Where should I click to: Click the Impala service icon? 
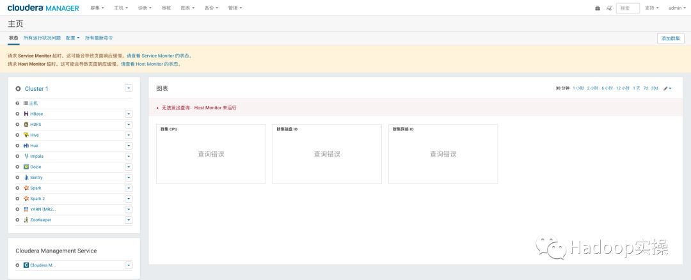[x=26, y=156]
